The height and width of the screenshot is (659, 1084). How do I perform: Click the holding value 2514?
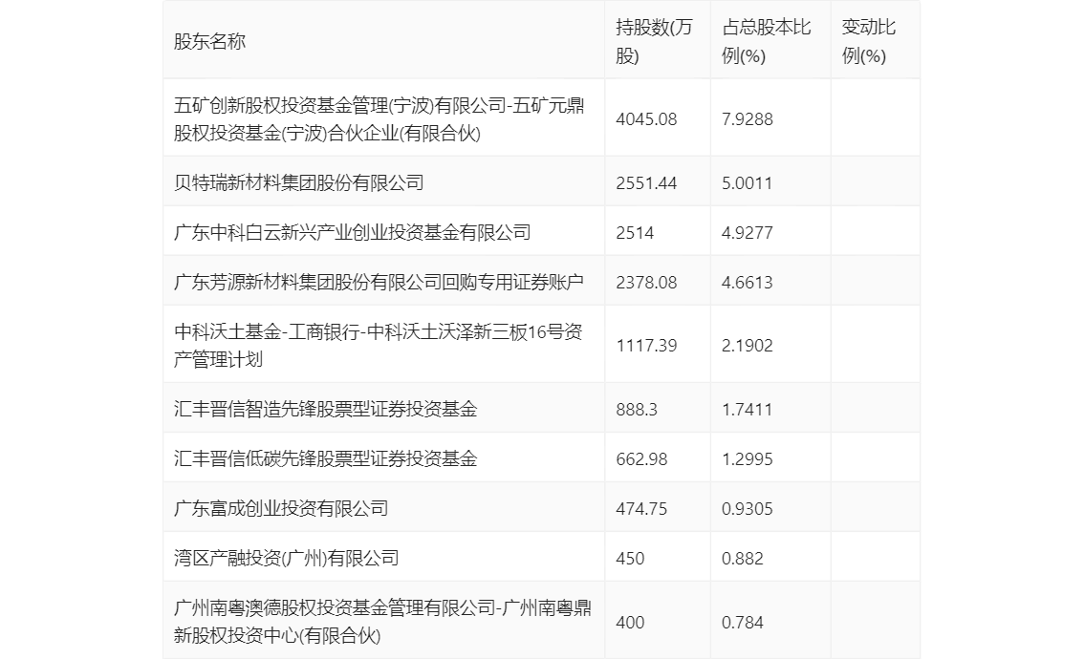coord(635,232)
